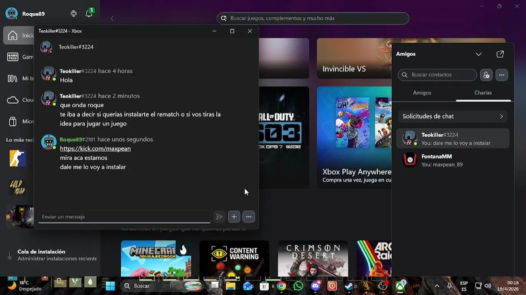
Task: Click the print/device icon beside Roque89
Action: pyautogui.click(x=73, y=14)
